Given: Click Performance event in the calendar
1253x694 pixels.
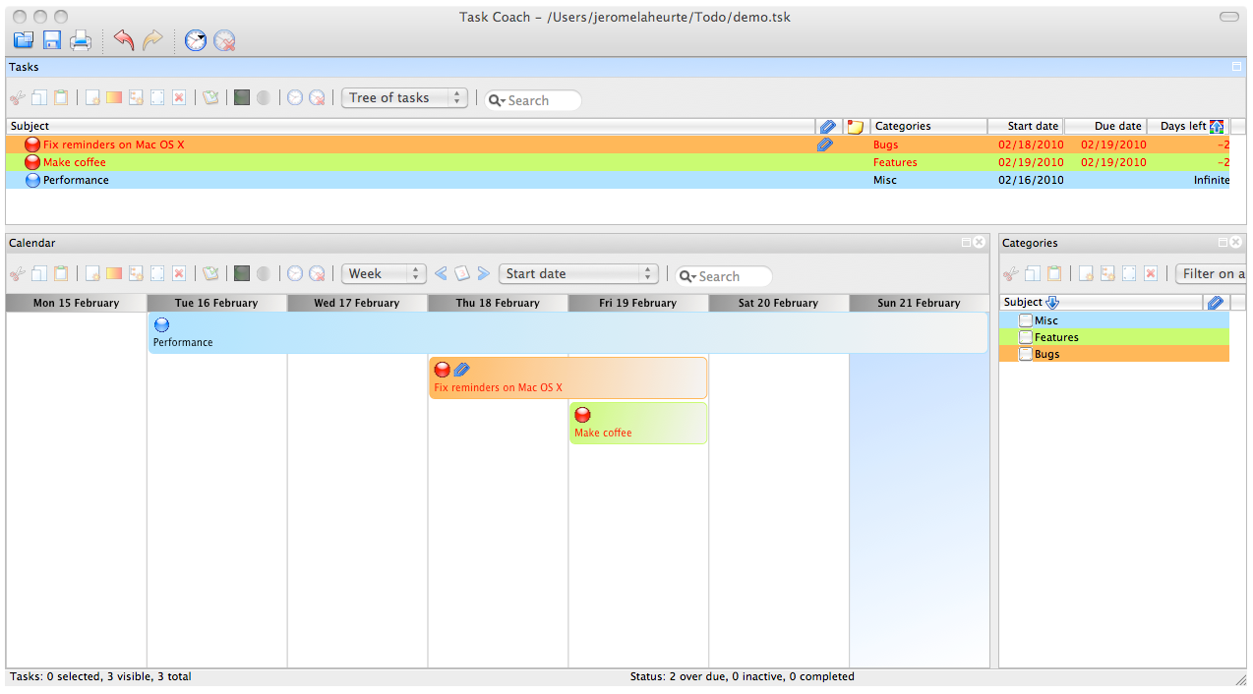Looking at the screenshot, I should pyautogui.click(x=567, y=333).
